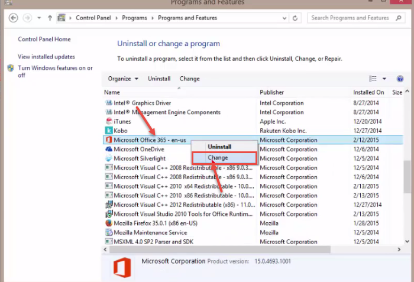Screen dimensions: 414x282
Task: Sort by the Installed On column header
Action: pos(368,92)
